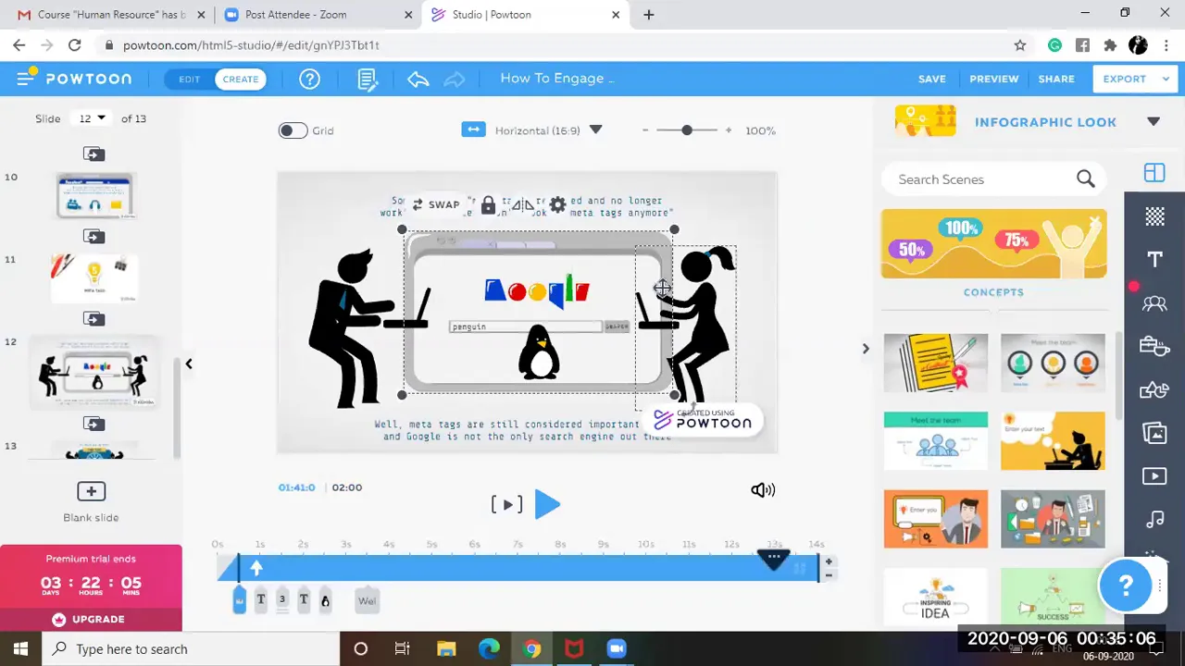Select slide 10 thumbnail
Image resolution: width=1185 pixels, height=666 pixels.
coord(94,195)
